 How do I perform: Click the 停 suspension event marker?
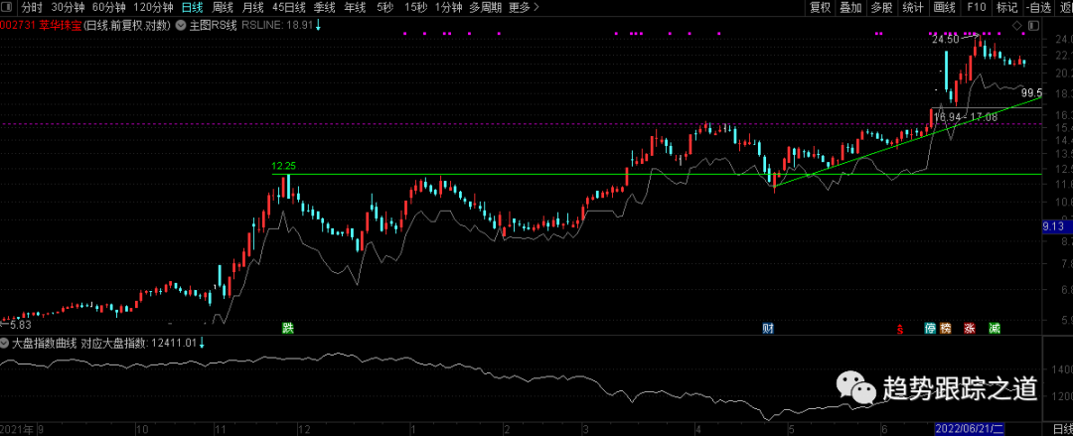(x=930, y=328)
